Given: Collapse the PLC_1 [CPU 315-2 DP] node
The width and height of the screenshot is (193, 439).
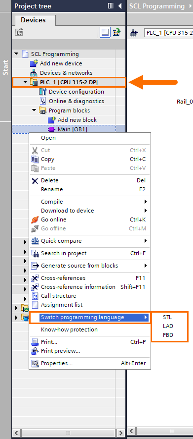Looking at the screenshot, I should (x=25, y=82).
